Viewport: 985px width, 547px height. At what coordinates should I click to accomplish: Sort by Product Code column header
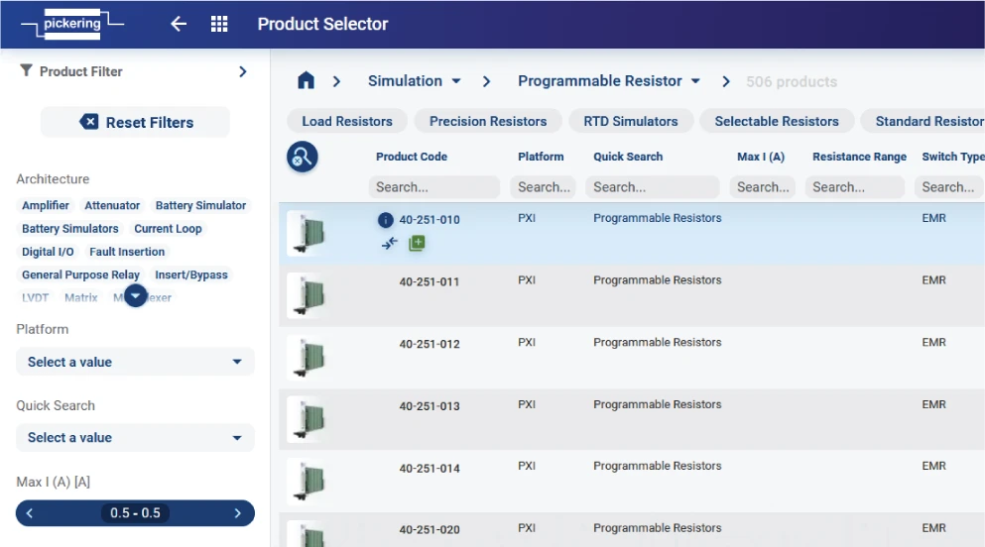pos(412,157)
